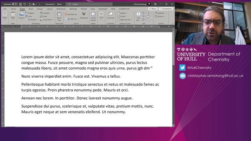Click Get Add-ins
Screen dimensions: 251x141
coord(71,14)
